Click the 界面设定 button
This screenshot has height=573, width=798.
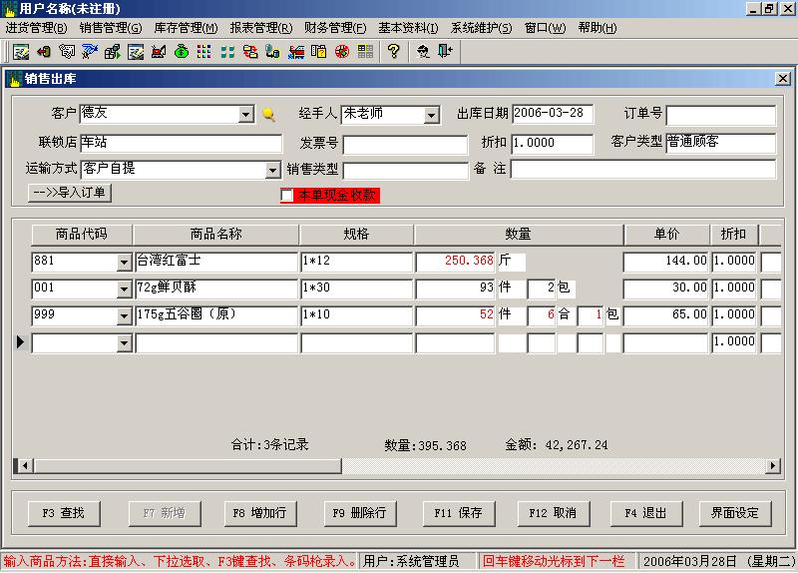click(x=735, y=513)
